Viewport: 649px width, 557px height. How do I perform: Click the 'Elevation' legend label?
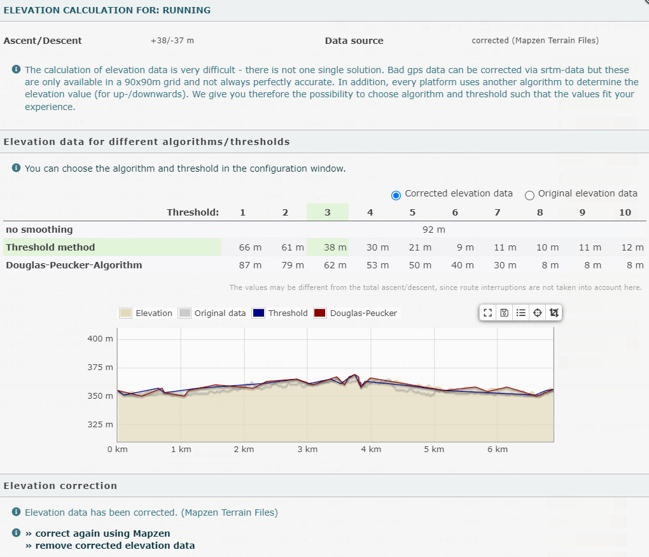point(154,313)
